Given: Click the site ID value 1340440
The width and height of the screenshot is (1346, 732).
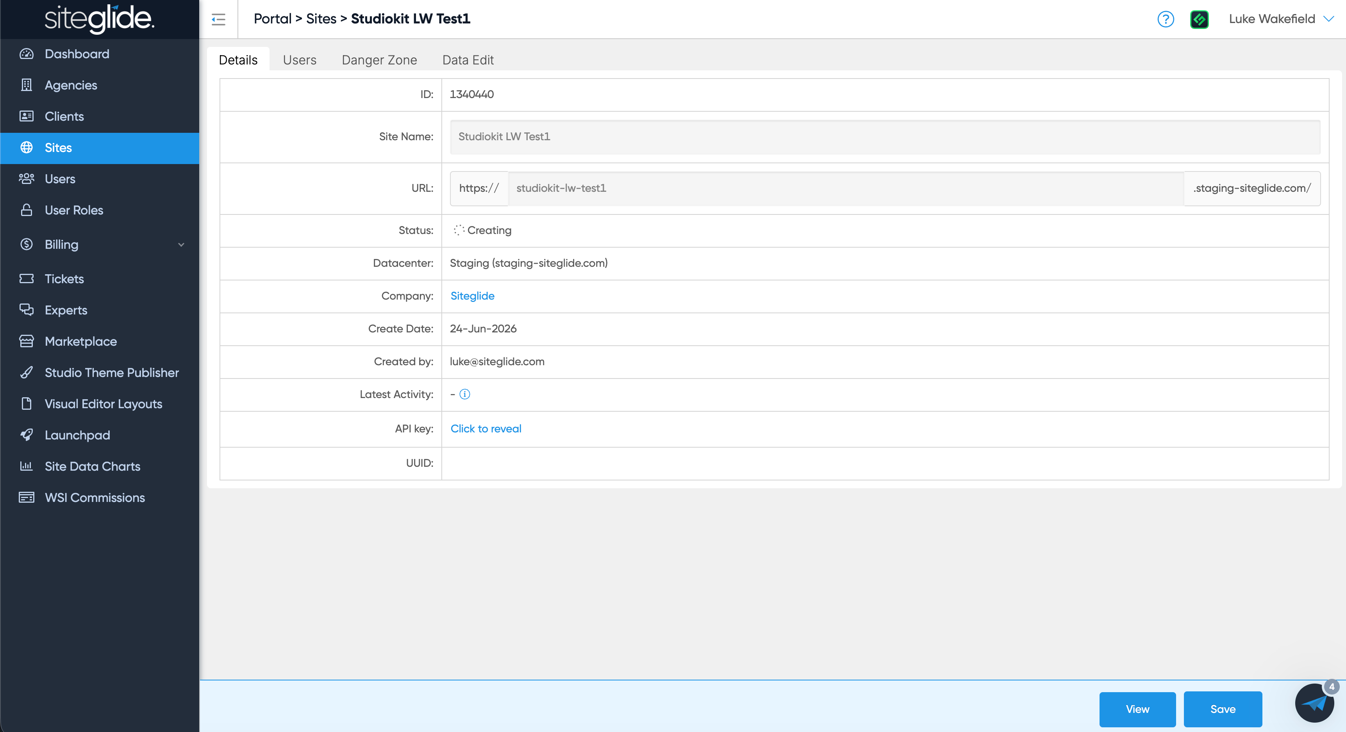Looking at the screenshot, I should click(x=471, y=94).
